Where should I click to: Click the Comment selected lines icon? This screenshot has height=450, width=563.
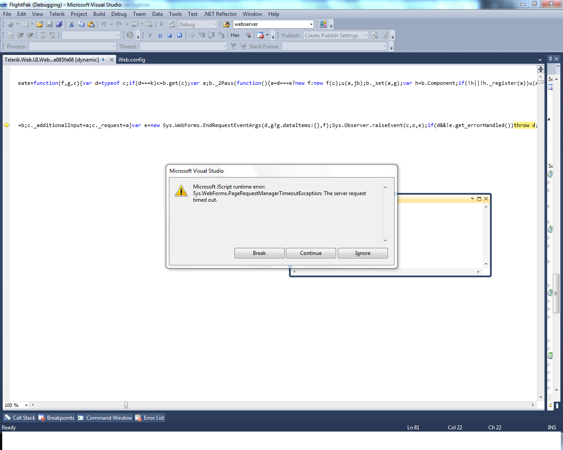[x=43, y=36]
